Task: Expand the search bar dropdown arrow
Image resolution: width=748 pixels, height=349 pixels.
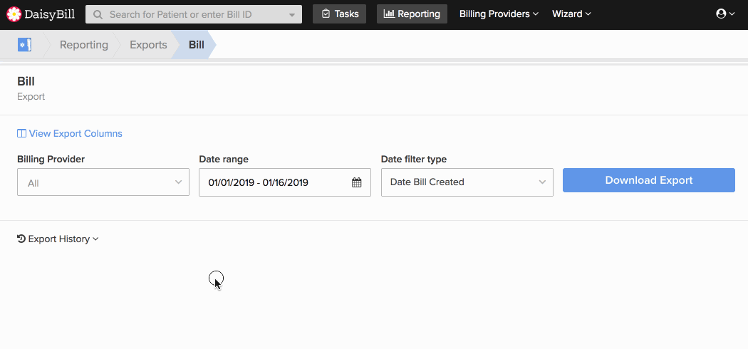Action: point(292,15)
